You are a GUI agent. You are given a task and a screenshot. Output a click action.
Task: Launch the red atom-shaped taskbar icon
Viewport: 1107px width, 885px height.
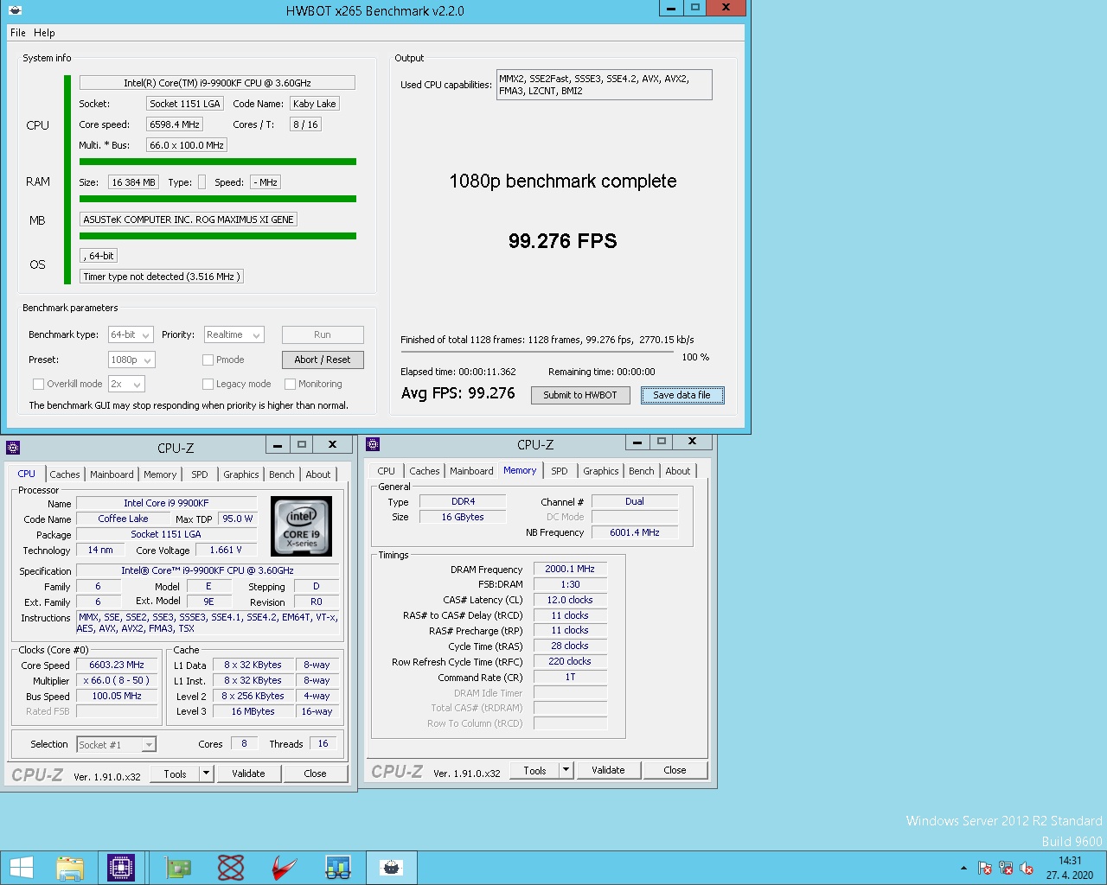tap(231, 868)
